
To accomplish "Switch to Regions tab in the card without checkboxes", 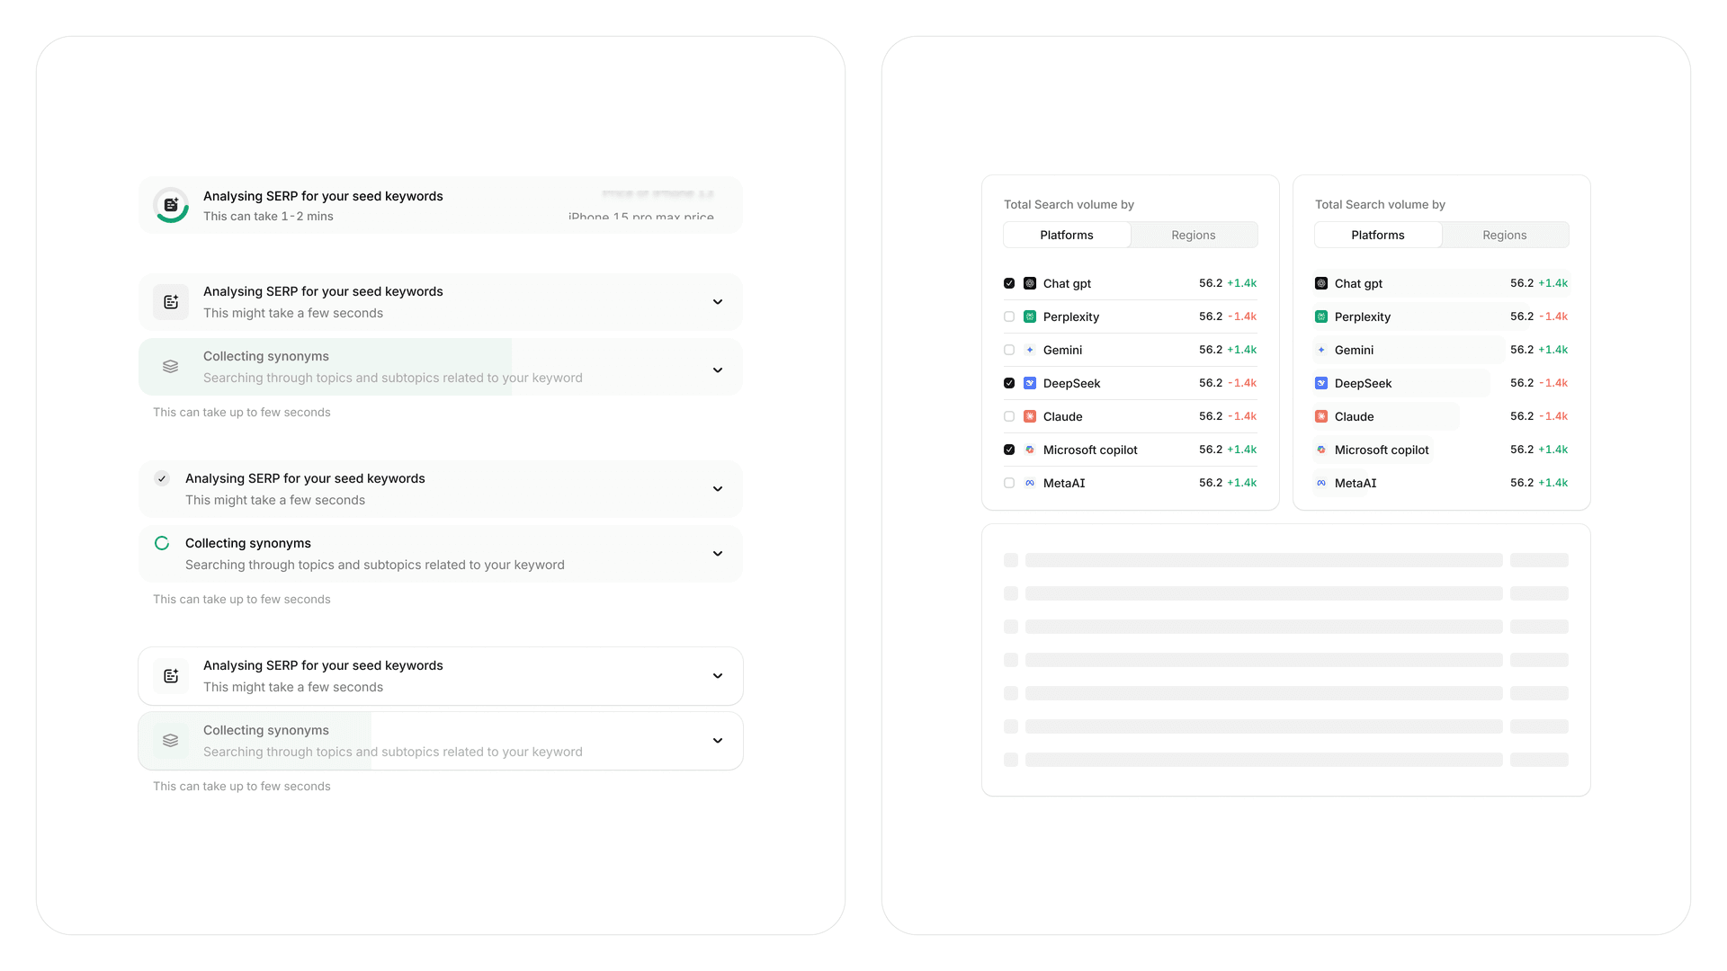I will coord(1505,235).
